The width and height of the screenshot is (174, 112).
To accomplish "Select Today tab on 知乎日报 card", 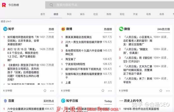I will 108,101.
